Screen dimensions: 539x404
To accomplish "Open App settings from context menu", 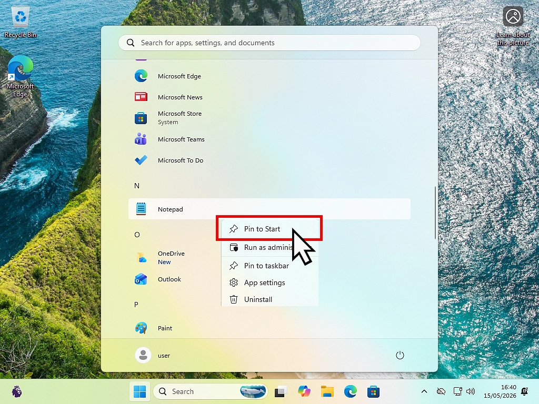I will pos(269,282).
